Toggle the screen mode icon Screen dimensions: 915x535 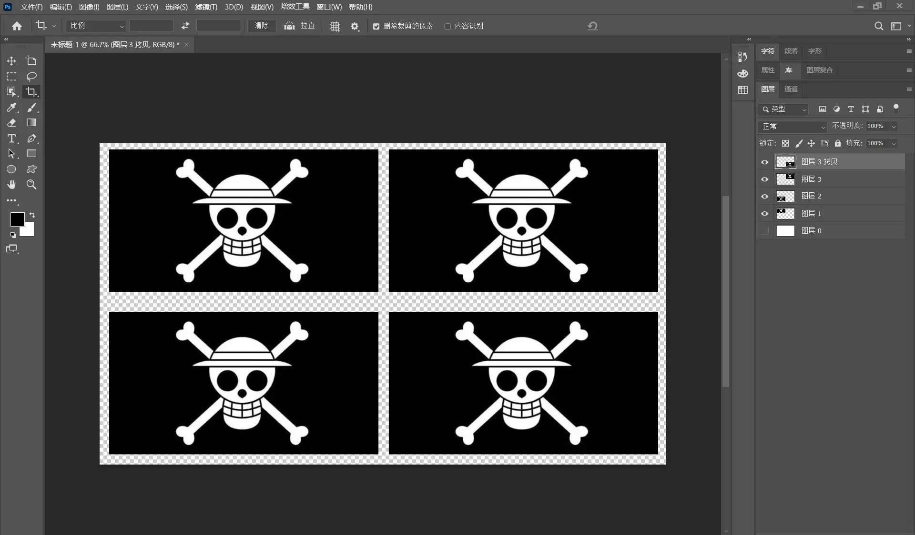coord(11,248)
